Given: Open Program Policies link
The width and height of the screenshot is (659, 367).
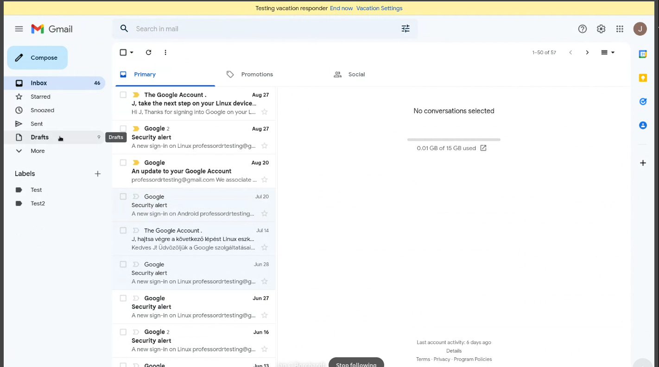Looking at the screenshot, I should (x=473, y=359).
